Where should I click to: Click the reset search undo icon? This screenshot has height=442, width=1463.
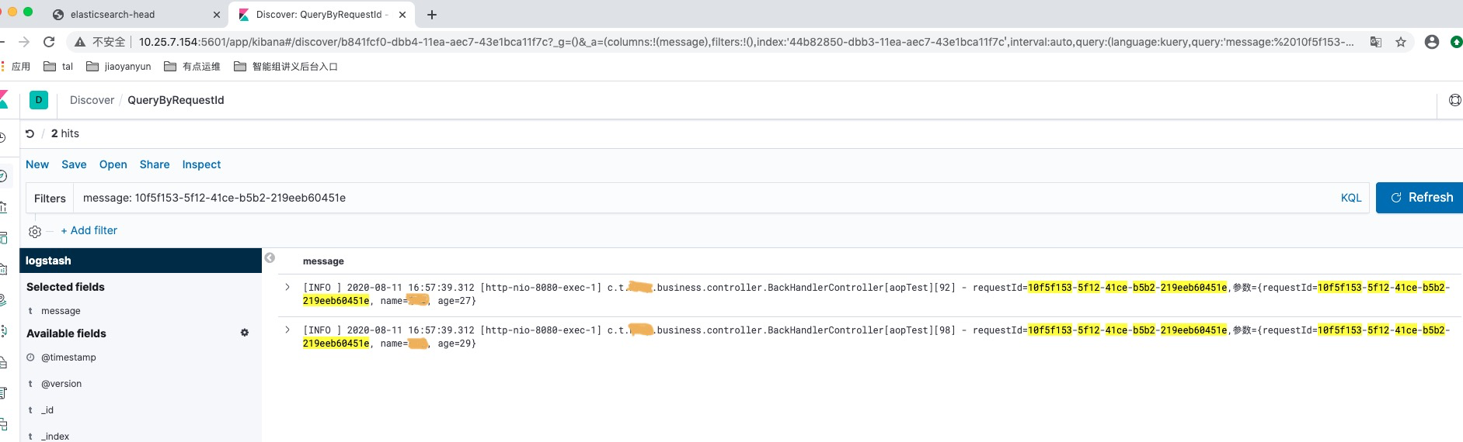click(x=30, y=133)
